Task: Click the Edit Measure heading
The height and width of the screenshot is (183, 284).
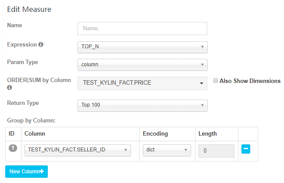Action: pyautogui.click(x=29, y=9)
